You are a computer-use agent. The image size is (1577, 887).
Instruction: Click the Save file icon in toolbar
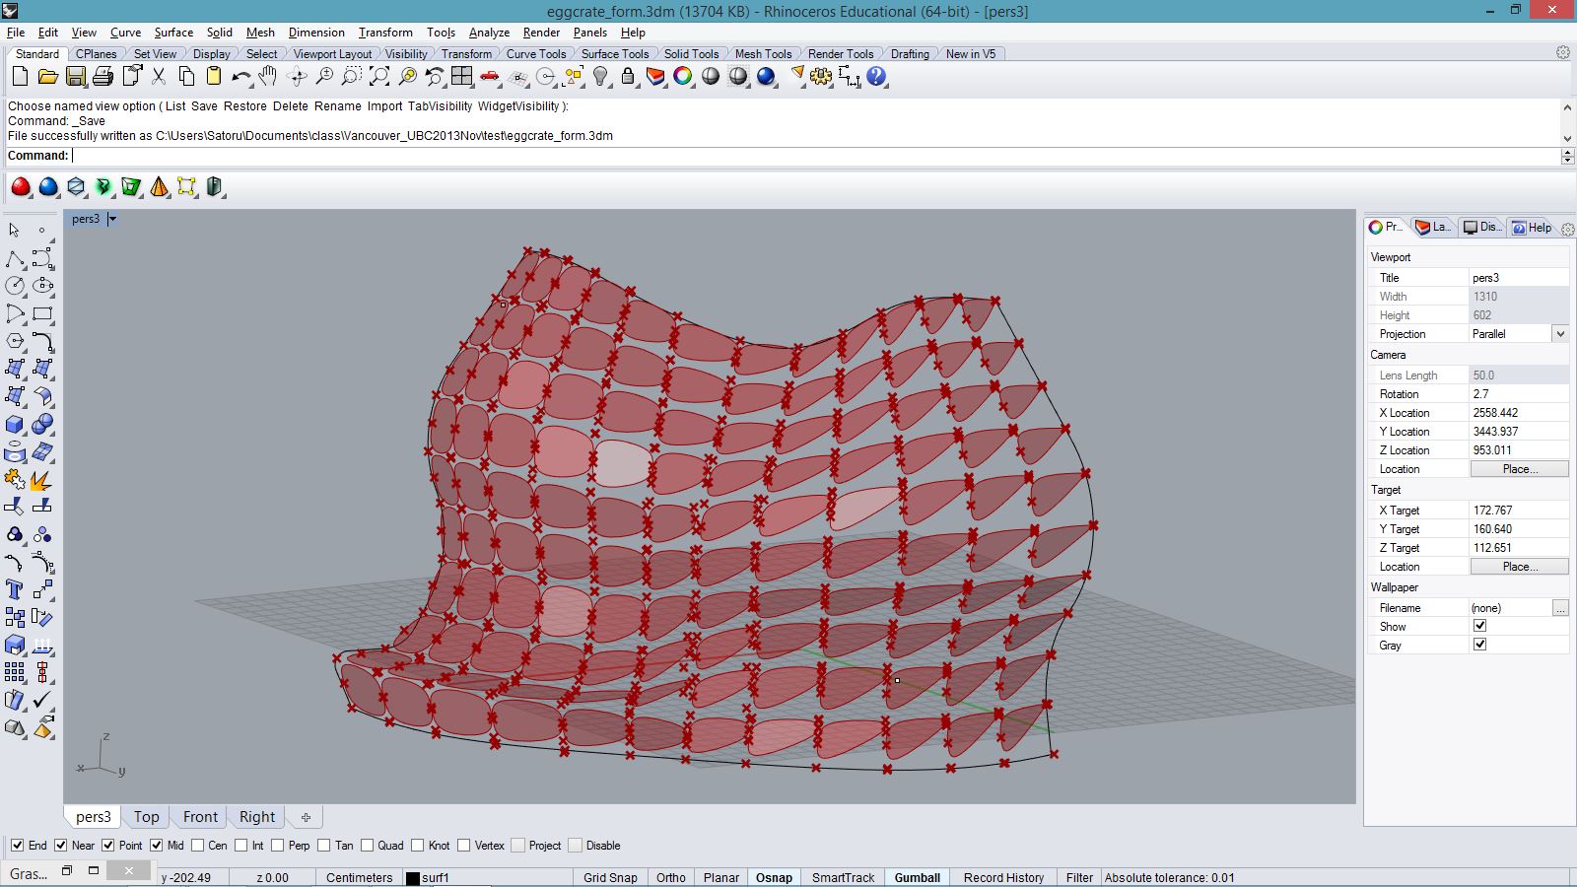pyautogui.click(x=75, y=77)
